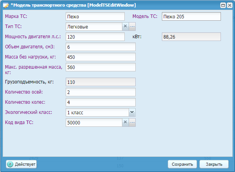Screen dimensions: 235x172
Task: Click the Количество осей label
Action: [24, 92]
